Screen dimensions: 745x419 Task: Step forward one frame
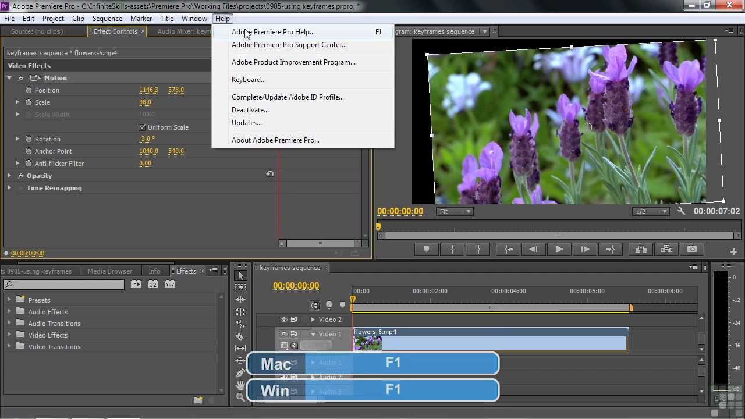click(x=585, y=249)
